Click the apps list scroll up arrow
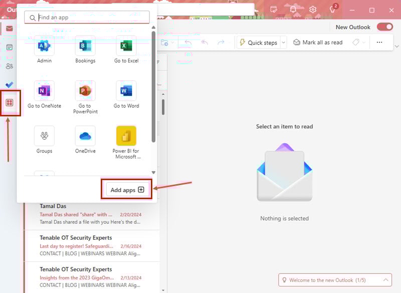Screen dimensions: 401x293 pos(153,27)
